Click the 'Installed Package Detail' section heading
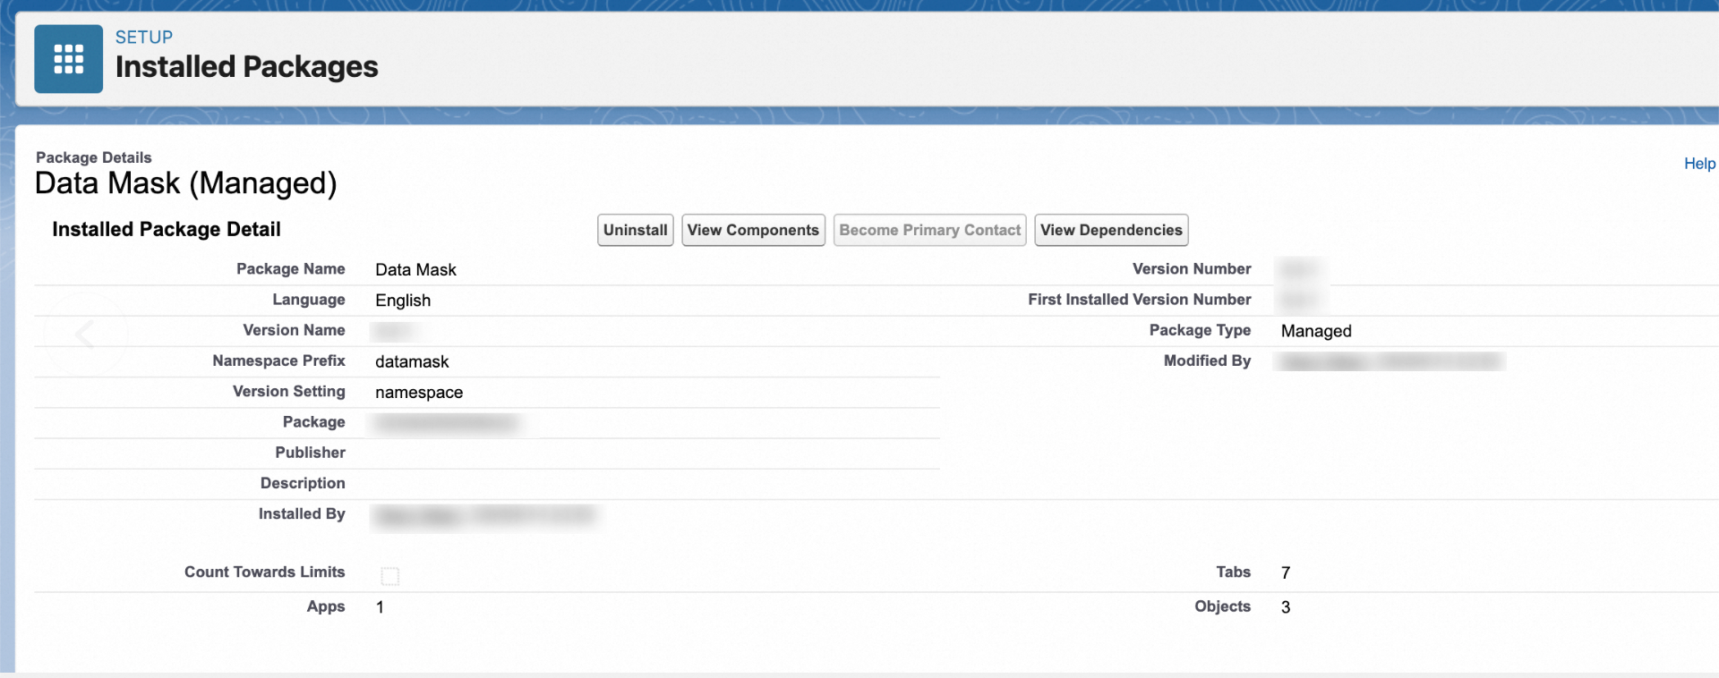1719x678 pixels. pyautogui.click(x=167, y=229)
